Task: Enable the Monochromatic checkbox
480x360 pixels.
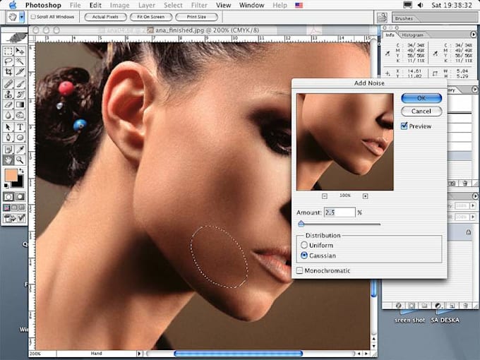Action: [300, 270]
